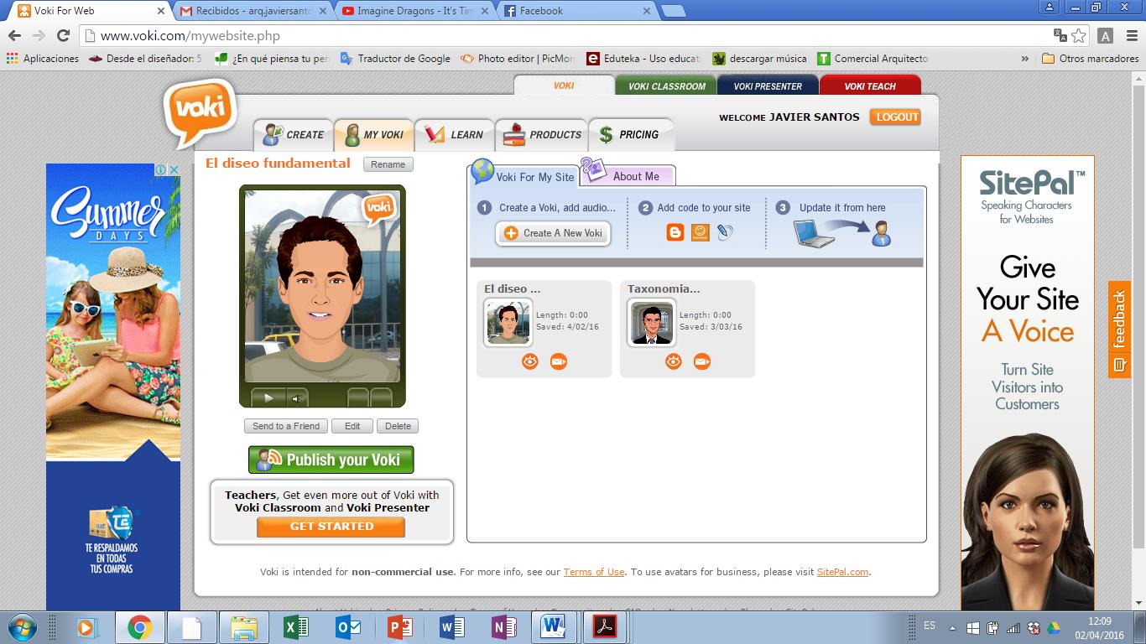The width and height of the screenshot is (1146, 644).
Task: Click the browser address bar
Action: 570,35
